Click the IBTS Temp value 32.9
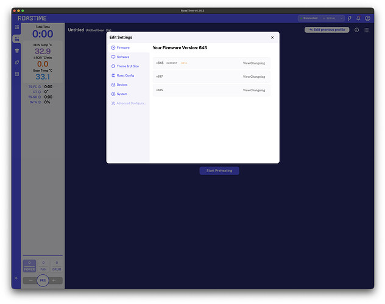The image size is (385, 304). (x=43, y=51)
